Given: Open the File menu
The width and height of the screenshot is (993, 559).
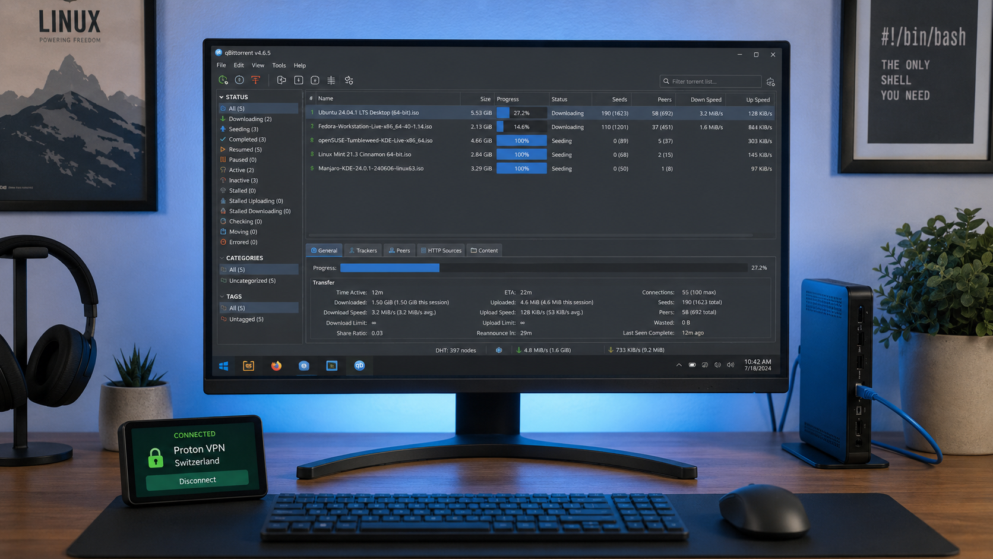Looking at the screenshot, I should click(x=221, y=65).
